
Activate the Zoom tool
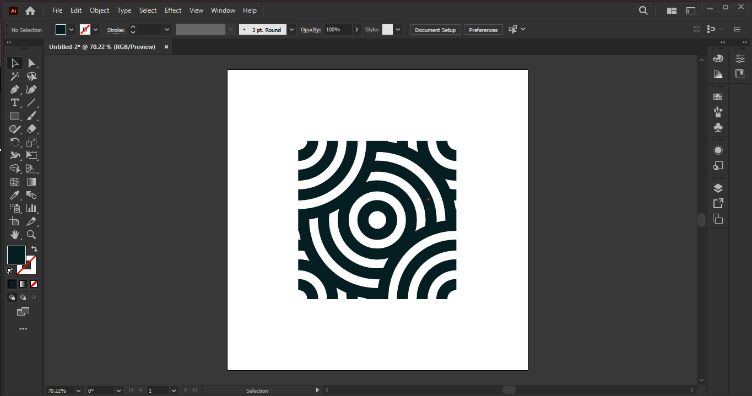click(x=31, y=235)
